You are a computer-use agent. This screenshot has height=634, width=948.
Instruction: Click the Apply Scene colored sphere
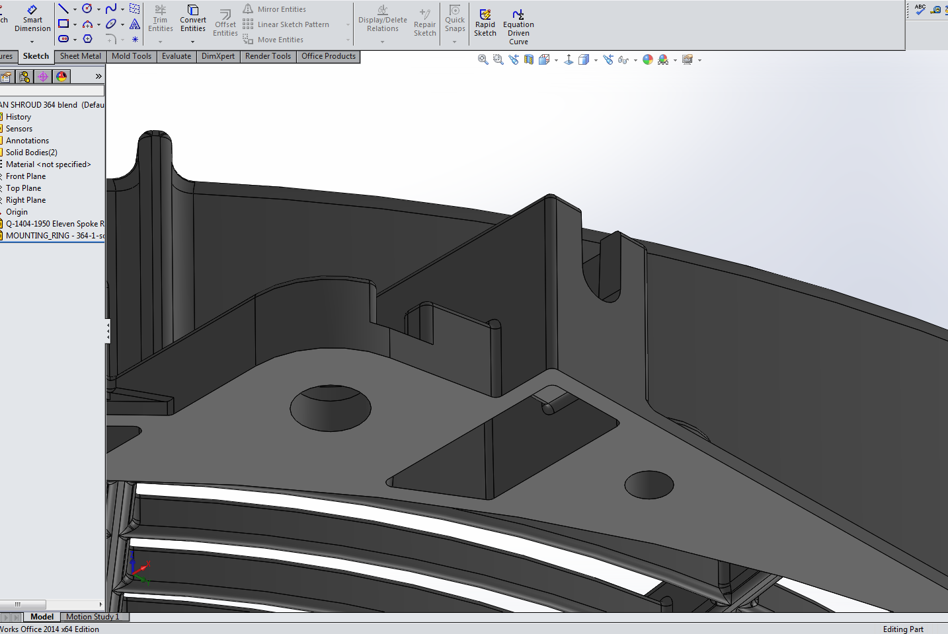pos(647,59)
